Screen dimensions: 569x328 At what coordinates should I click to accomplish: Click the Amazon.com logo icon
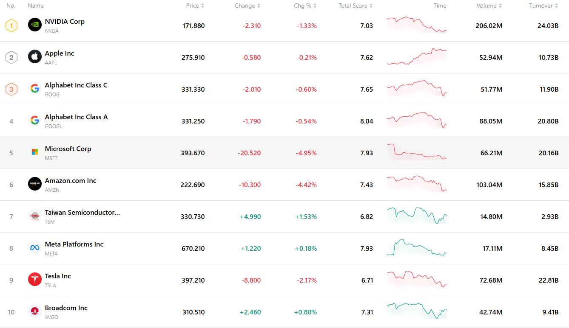35,184
